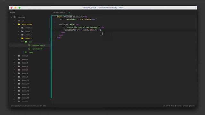This screenshot has height=115, width=205.
Task: Click the master branch label in status bar
Action: coord(179,106)
